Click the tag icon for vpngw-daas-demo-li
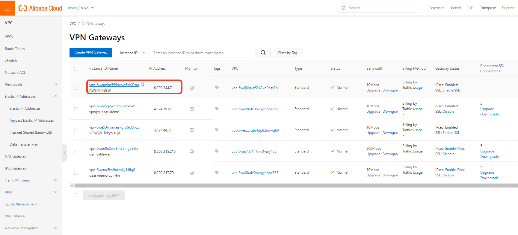The height and width of the screenshot is (235, 518). pos(217,109)
